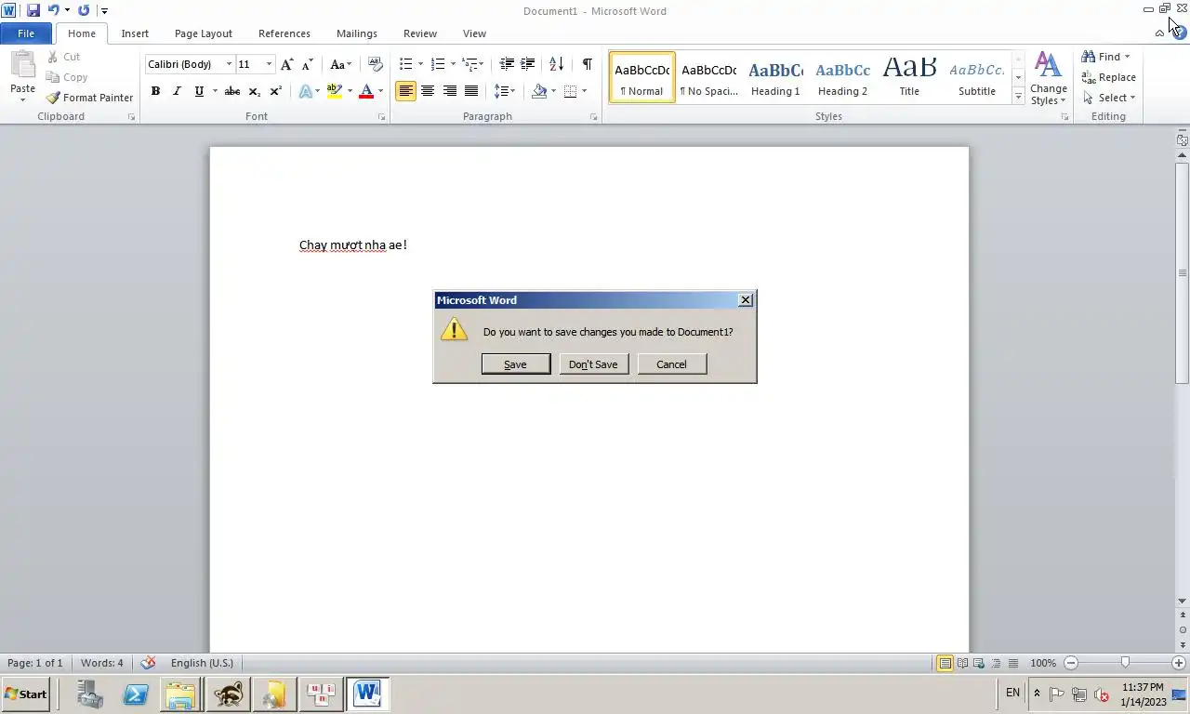The height and width of the screenshot is (714, 1190).
Task: Open the Select dropdown in Editing
Action: [x=1109, y=98]
